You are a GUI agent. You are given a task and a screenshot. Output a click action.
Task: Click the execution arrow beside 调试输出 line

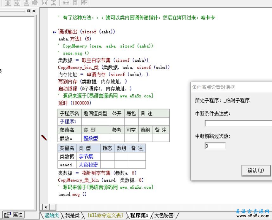pyautogui.click(x=55, y=32)
